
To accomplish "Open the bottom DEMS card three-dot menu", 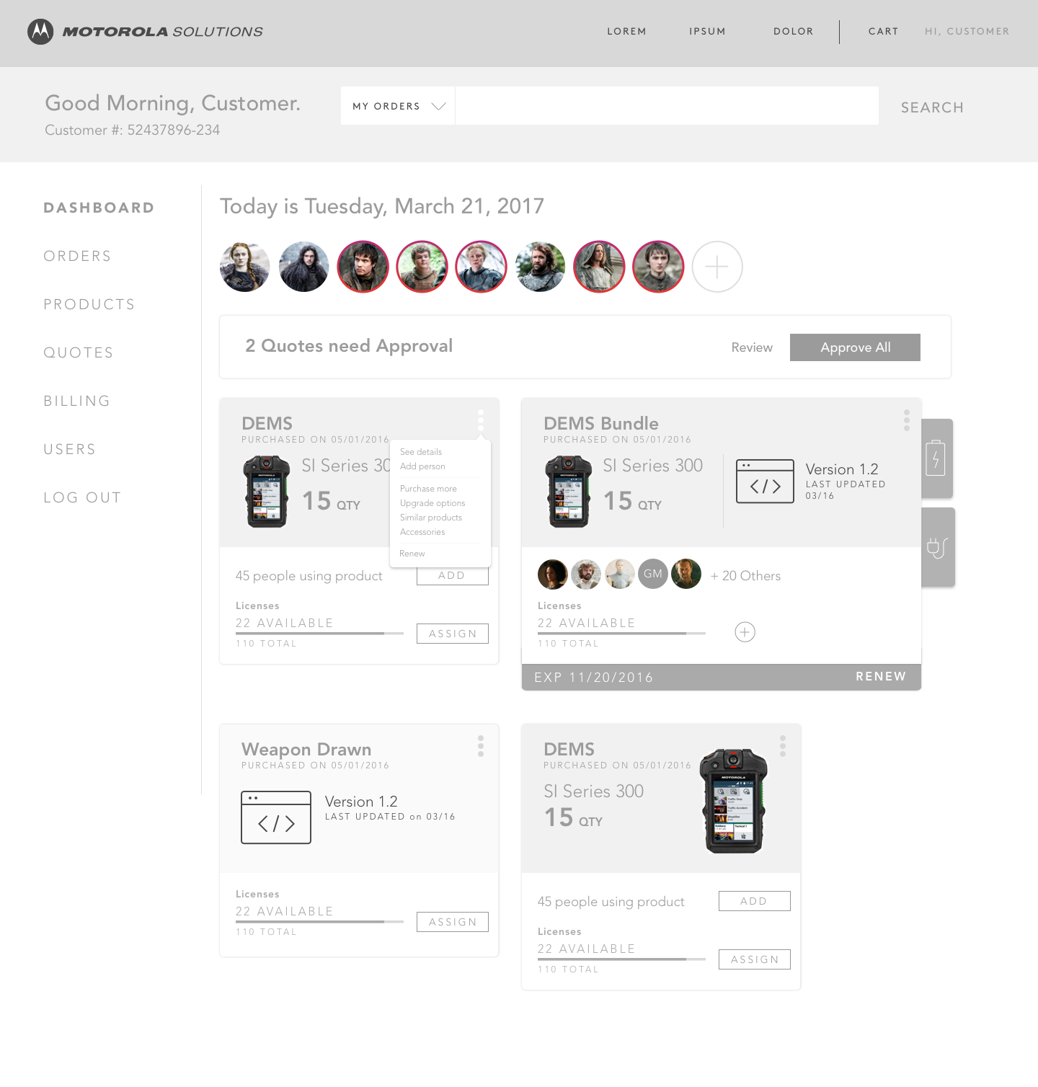I will pyautogui.click(x=783, y=746).
